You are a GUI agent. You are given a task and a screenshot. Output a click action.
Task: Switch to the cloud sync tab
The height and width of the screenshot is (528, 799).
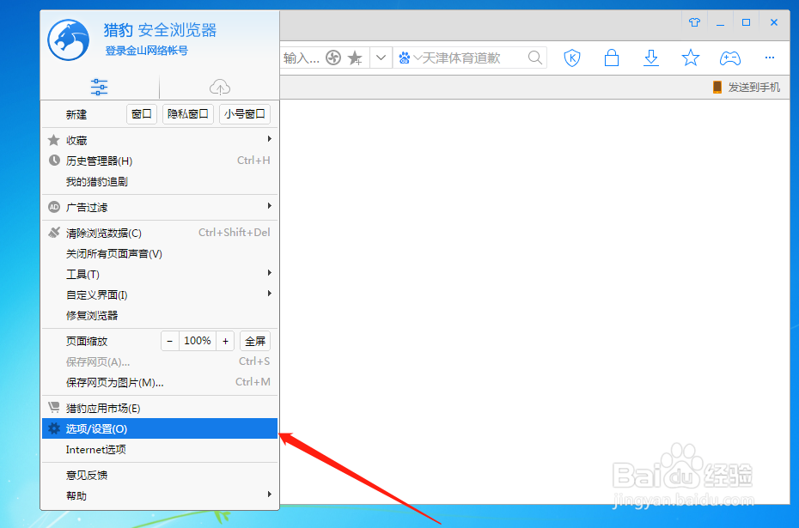coord(220,87)
